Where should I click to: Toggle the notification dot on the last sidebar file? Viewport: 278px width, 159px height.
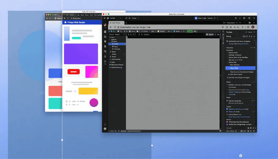[121, 68]
